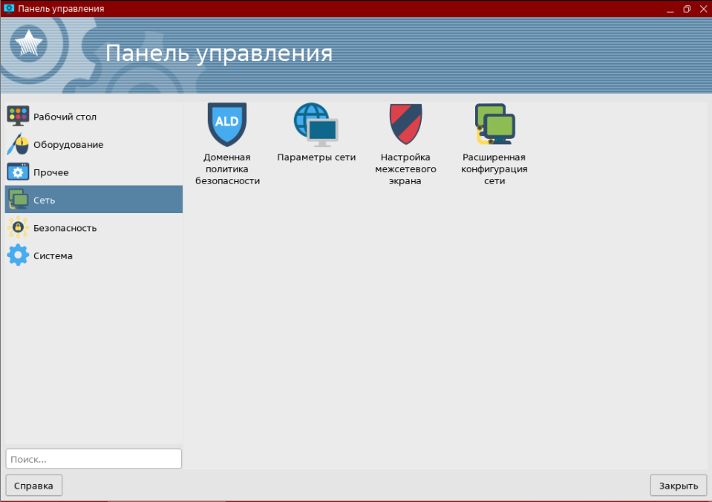Select the Система category label

tap(53, 255)
